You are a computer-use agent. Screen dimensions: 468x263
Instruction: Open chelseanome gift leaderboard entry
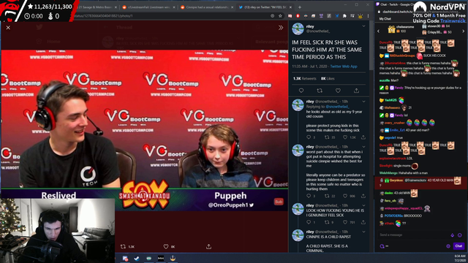coord(401,29)
